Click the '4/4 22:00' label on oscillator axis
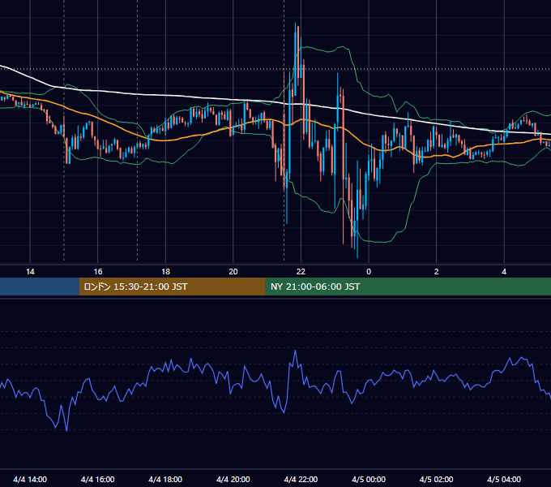This screenshot has height=487, width=551. point(301,479)
